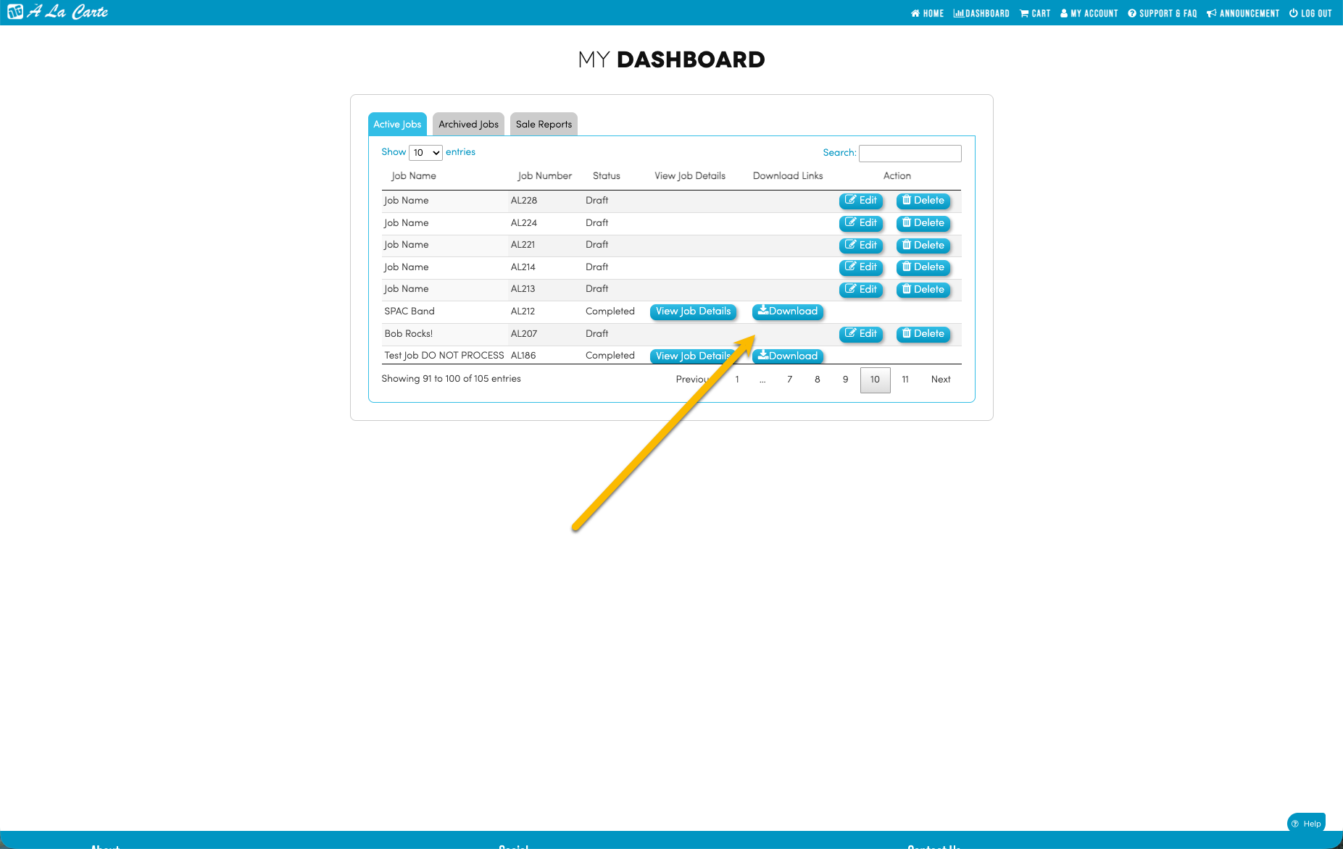Open the Cart page
The width and height of the screenshot is (1343, 849).
coord(1035,13)
